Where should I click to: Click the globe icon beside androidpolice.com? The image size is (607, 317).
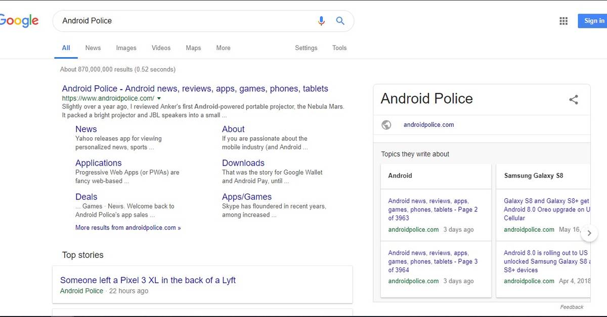(x=386, y=125)
